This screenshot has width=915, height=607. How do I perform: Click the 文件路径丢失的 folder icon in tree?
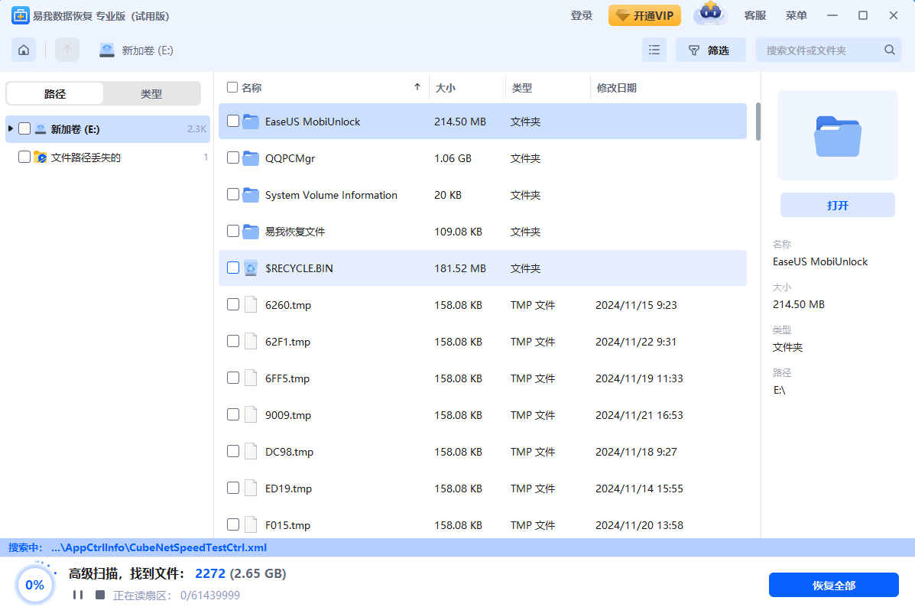click(x=41, y=157)
